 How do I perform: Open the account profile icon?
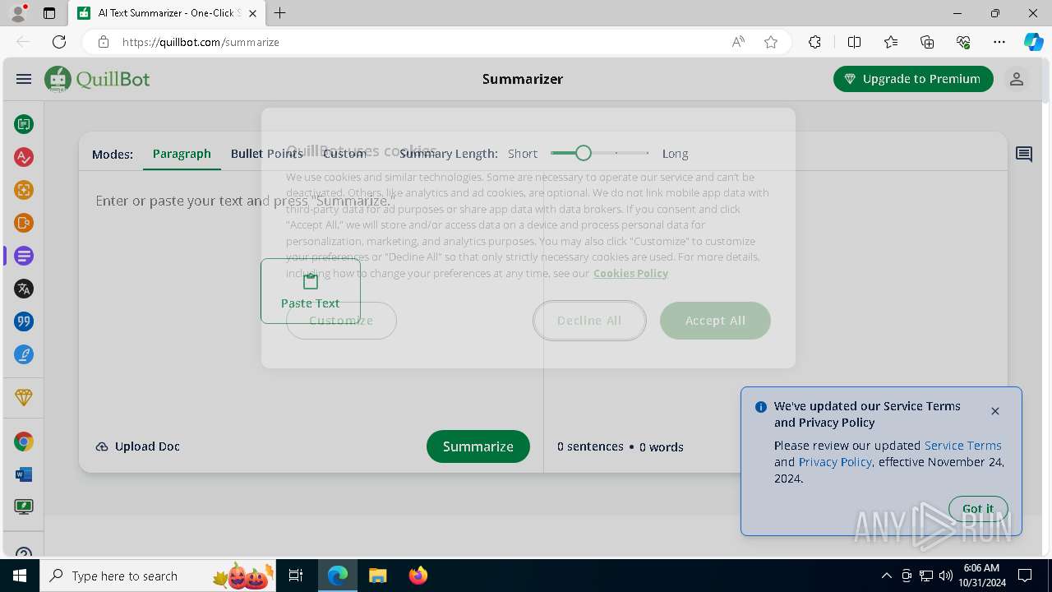[x=1017, y=79]
